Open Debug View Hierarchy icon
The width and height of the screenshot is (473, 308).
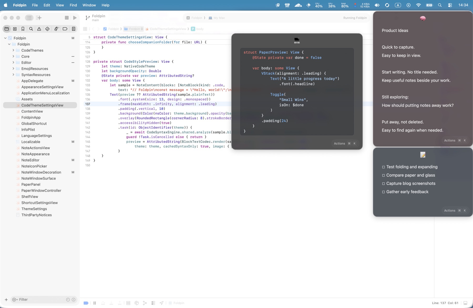(x=137, y=303)
